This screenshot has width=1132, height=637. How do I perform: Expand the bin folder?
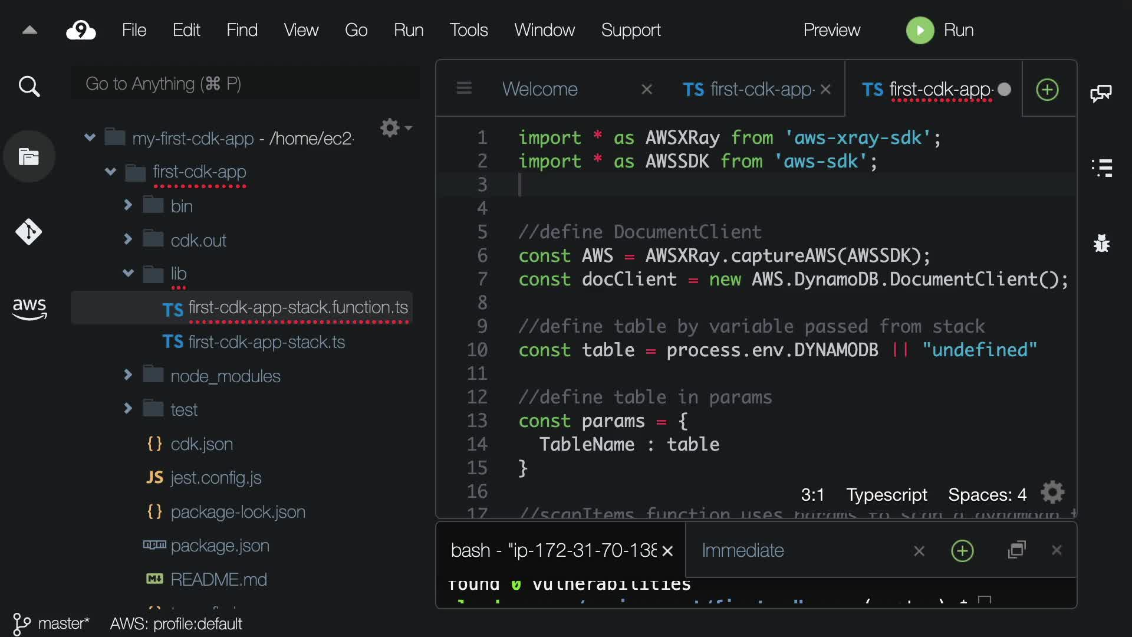128,205
